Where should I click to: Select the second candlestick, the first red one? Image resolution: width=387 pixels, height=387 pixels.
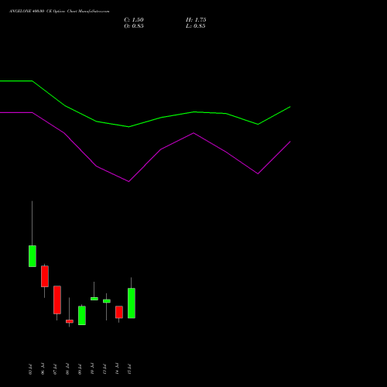click(45, 276)
